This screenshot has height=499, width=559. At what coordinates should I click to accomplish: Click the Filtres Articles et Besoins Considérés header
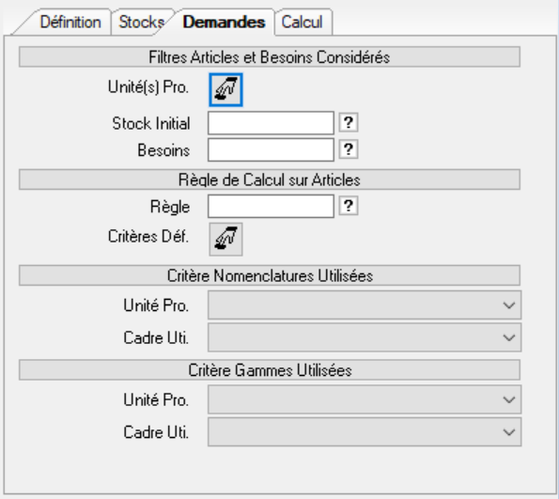click(270, 57)
